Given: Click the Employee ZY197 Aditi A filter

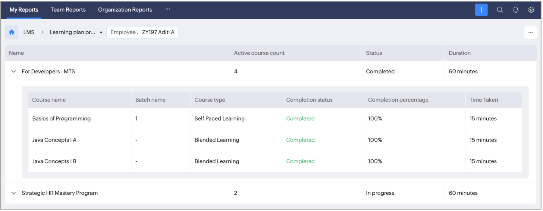Looking at the screenshot, I should (142, 32).
